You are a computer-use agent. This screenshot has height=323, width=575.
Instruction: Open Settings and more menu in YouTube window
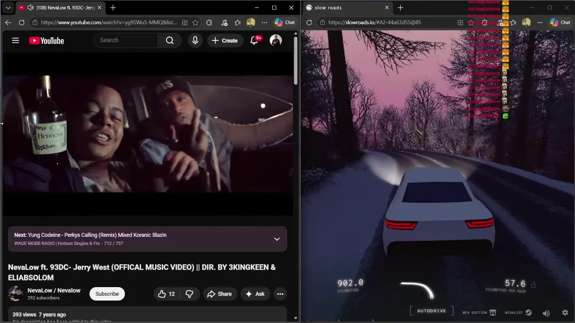click(x=265, y=22)
